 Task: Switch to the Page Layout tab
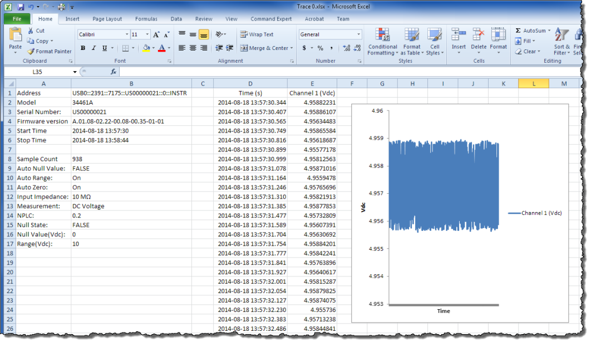click(x=107, y=19)
